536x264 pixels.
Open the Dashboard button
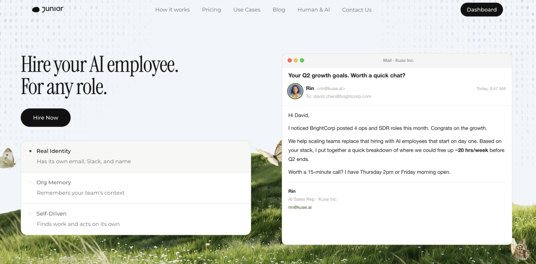tap(481, 9)
